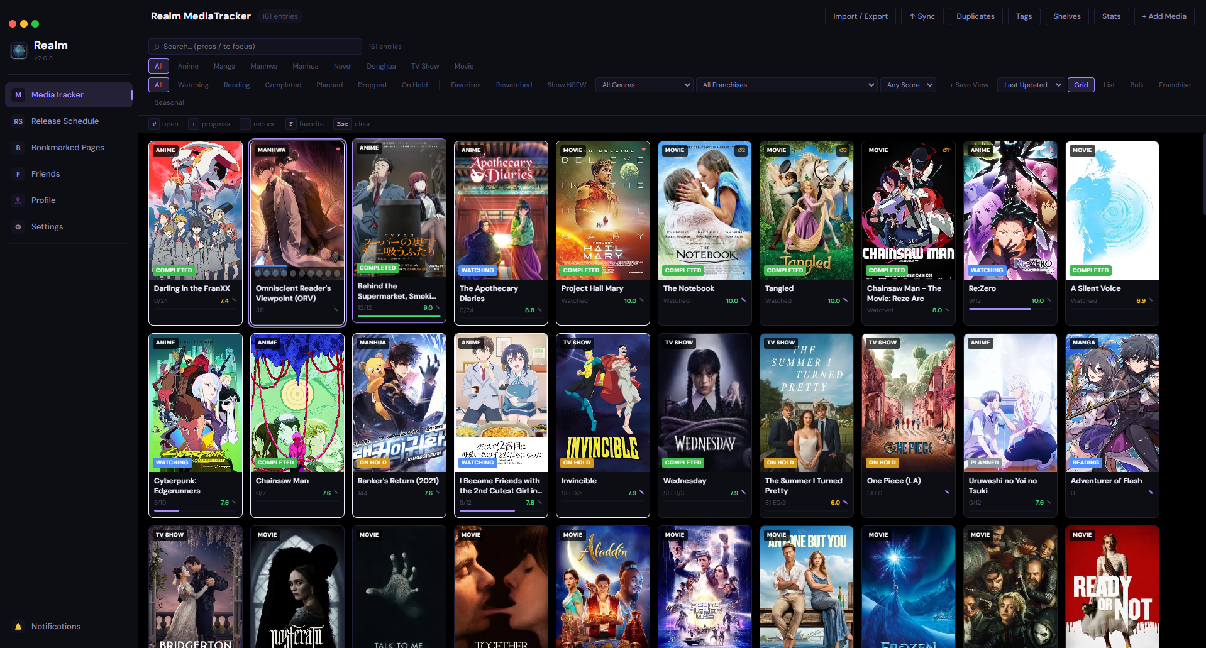The width and height of the screenshot is (1206, 648).
Task: Click the edit pencil on Omniscient Reader's Viewpoint
Action: [336, 310]
